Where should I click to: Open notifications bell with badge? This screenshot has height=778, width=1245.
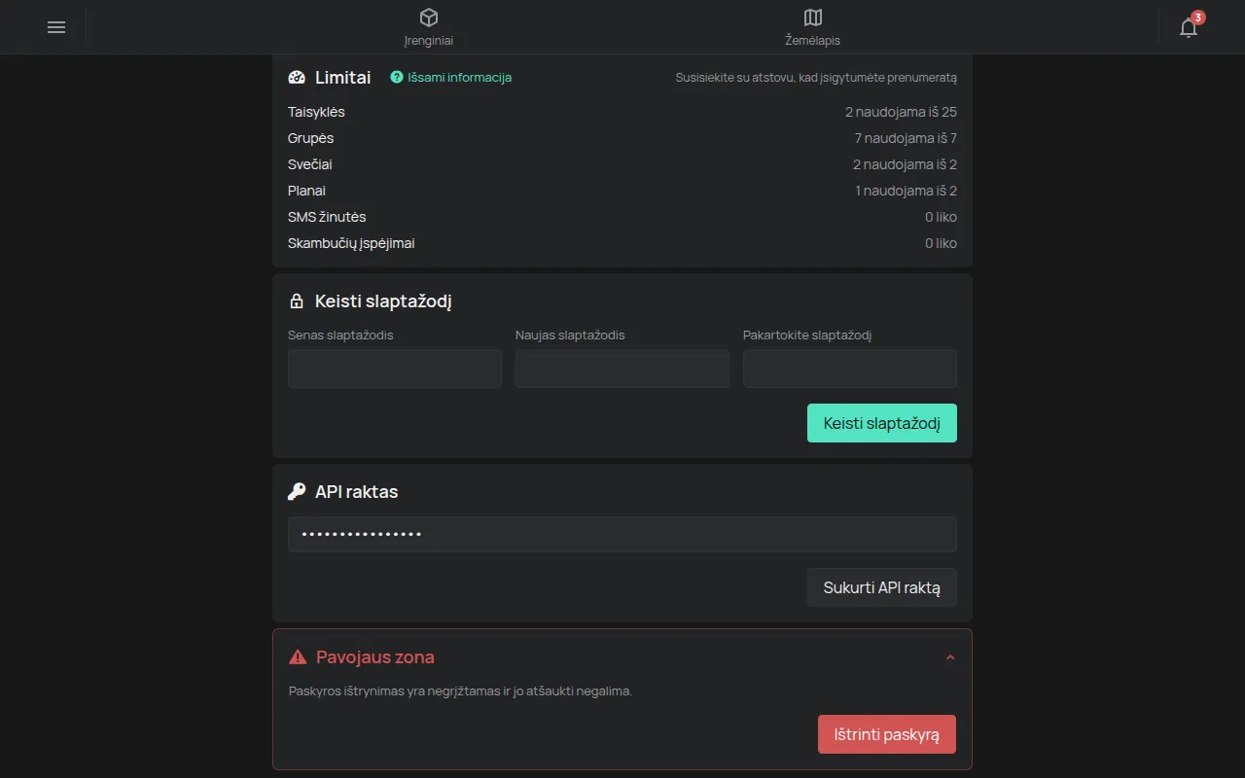(x=1190, y=26)
